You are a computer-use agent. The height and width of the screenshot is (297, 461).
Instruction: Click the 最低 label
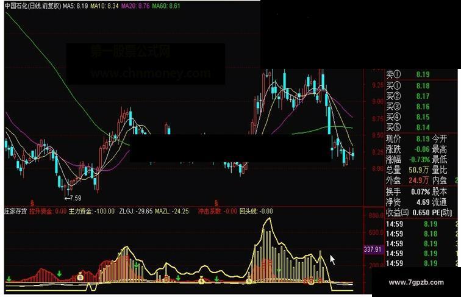point(440,160)
